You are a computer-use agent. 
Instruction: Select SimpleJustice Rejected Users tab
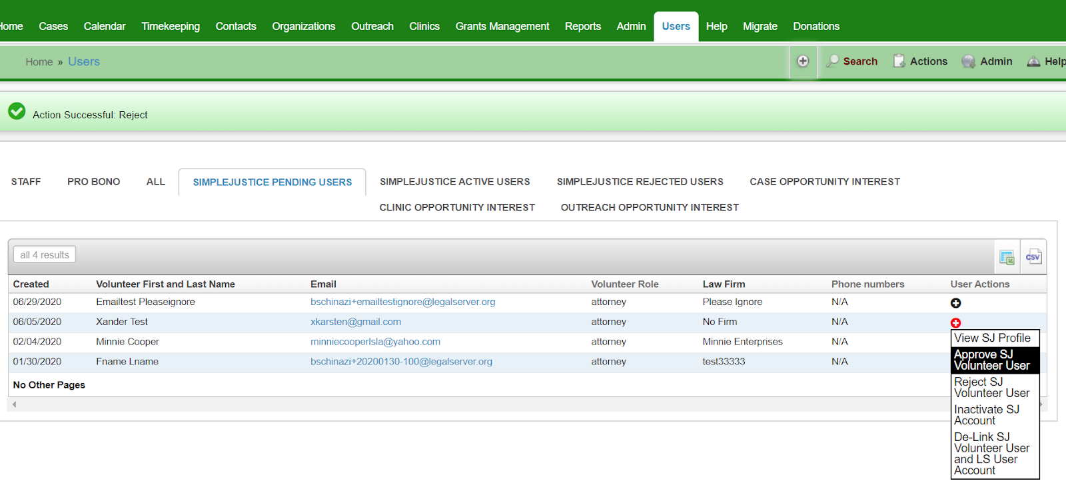[640, 181]
